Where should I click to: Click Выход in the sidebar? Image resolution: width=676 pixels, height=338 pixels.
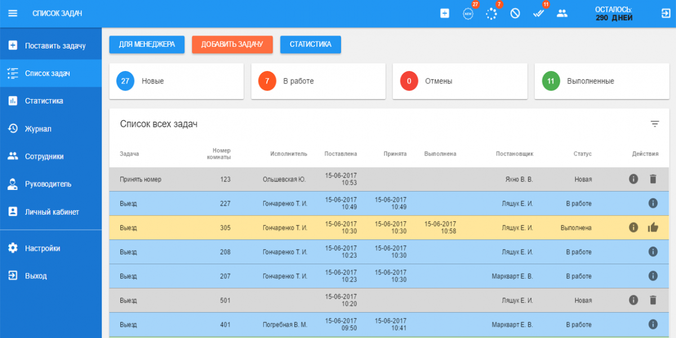tap(51, 275)
